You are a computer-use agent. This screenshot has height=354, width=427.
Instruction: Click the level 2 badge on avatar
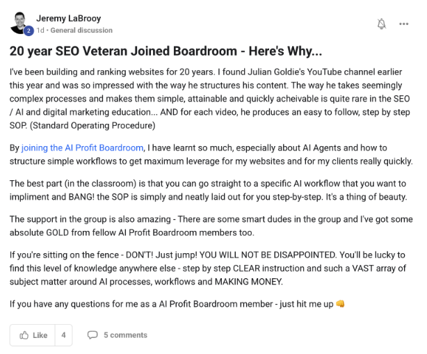pos(29,31)
